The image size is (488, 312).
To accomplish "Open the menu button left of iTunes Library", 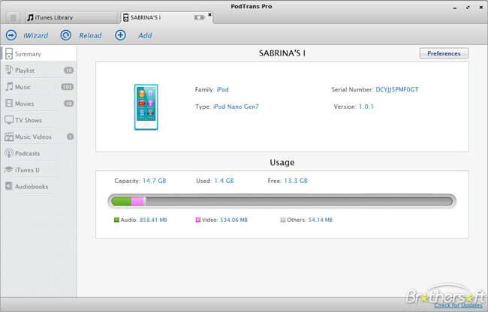I will pos(11,16).
